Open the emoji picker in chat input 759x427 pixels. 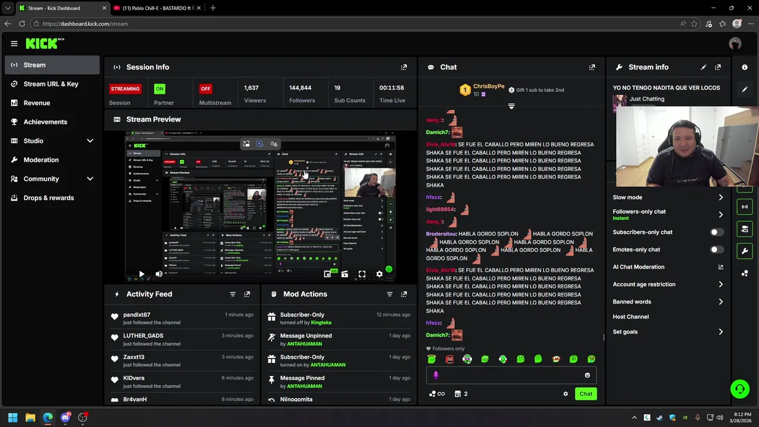pyautogui.click(x=587, y=375)
